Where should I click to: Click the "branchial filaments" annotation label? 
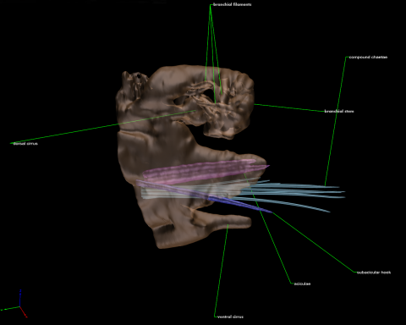pyautogui.click(x=232, y=4)
